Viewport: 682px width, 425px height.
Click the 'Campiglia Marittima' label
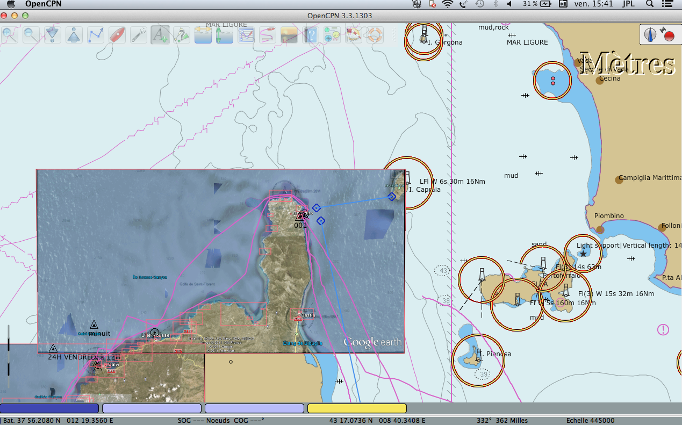click(x=650, y=178)
